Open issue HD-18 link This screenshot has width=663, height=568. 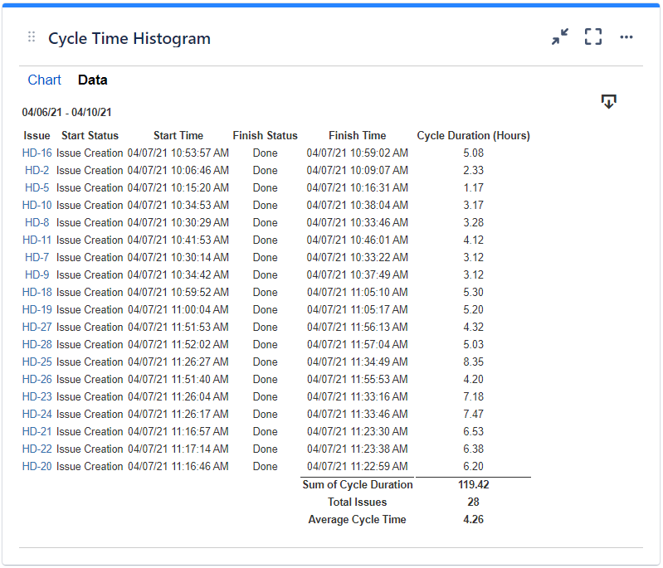coord(37,292)
